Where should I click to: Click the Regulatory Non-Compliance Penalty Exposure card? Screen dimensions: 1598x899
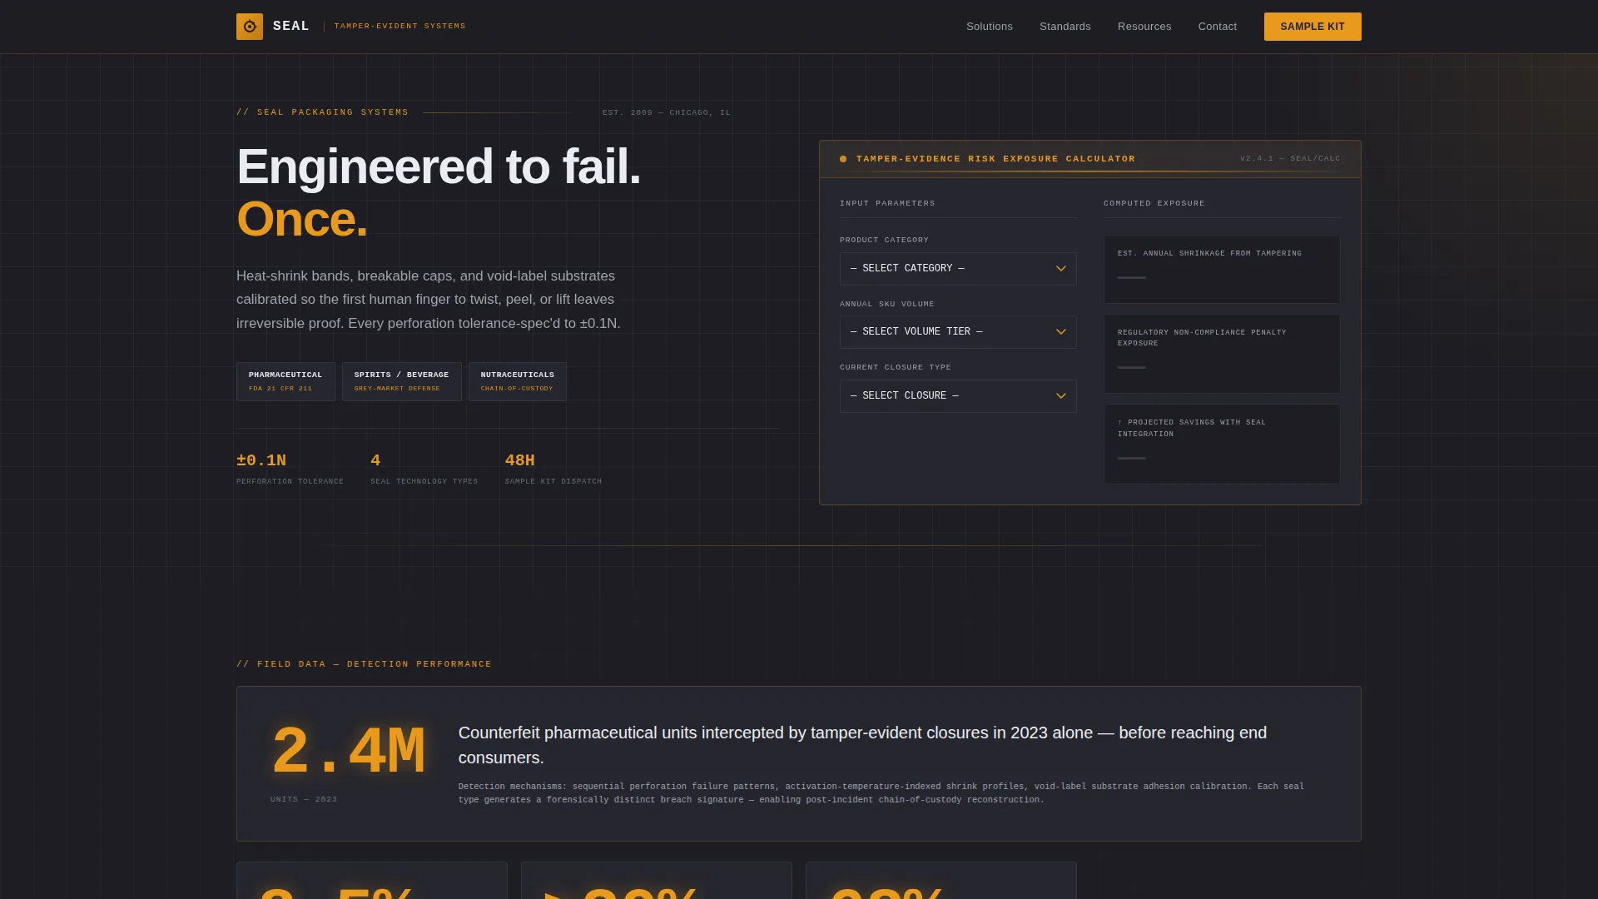click(x=1222, y=354)
